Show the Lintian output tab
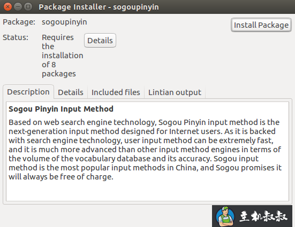This screenshot has height=227, width=295. coord(175,92)
